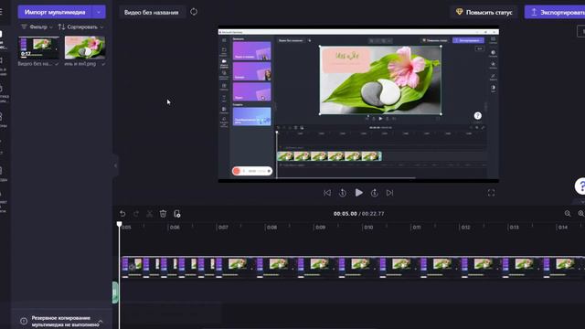Click the playhead handle on the ruler
This screenshot has width=585, height=329.
(120, 224)
